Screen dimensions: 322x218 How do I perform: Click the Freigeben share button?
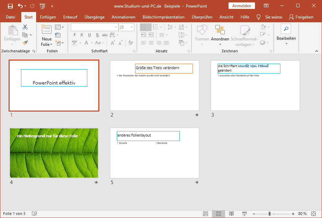[x=301, y=17]
